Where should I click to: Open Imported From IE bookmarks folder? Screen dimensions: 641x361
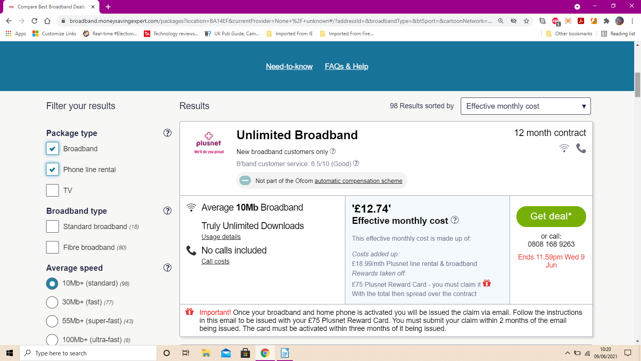(290, 34)
